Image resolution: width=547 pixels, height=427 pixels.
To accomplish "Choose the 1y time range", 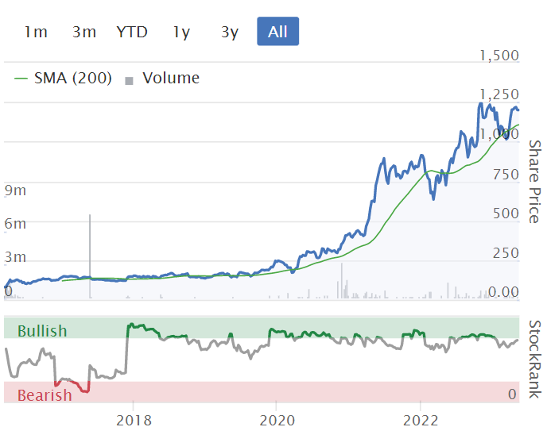I will [181, 32].
